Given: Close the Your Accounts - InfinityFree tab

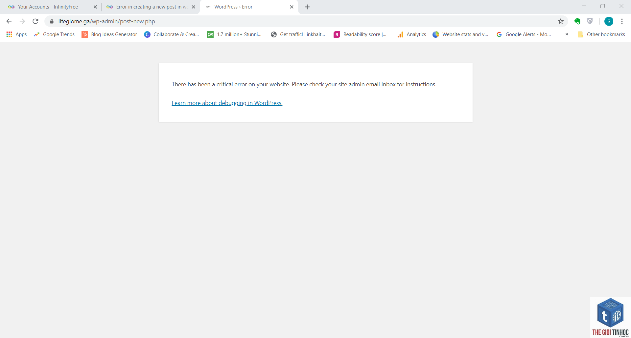Looking at the screenshot, I should pyautogui.click(x=95, y=7).
